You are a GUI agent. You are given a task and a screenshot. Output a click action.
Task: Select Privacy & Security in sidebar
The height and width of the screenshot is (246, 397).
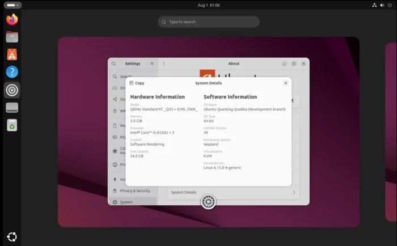pyautogui.click(x=134, y=190)
